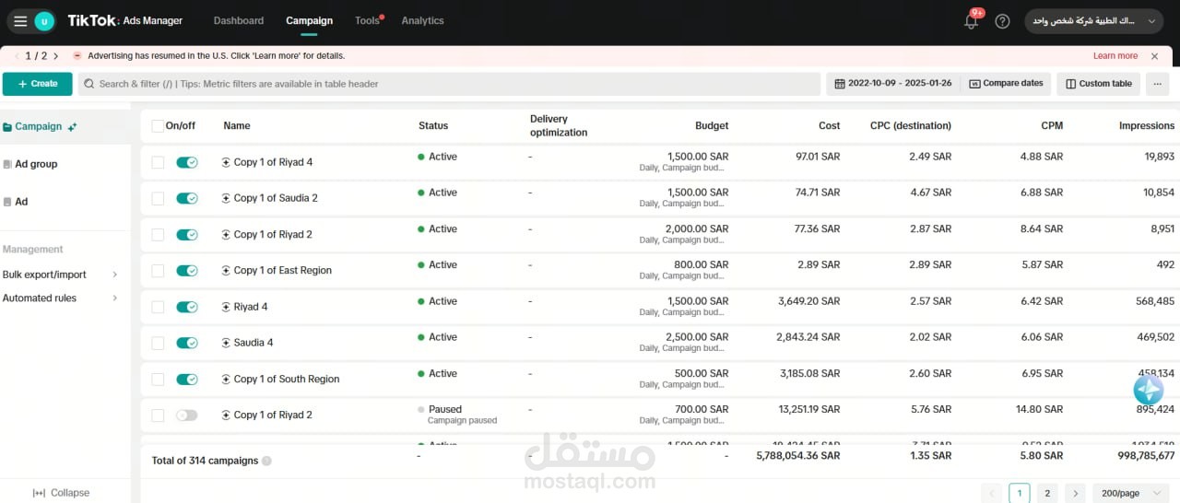Click the floating assistant star icon
This screenshot has width=1180, height=503.
coord(1148,391)
